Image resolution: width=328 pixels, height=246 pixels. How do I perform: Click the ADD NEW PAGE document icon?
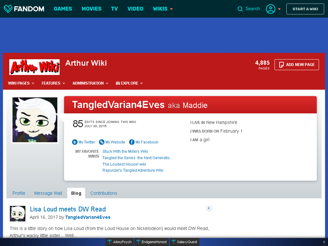(282, 65)
